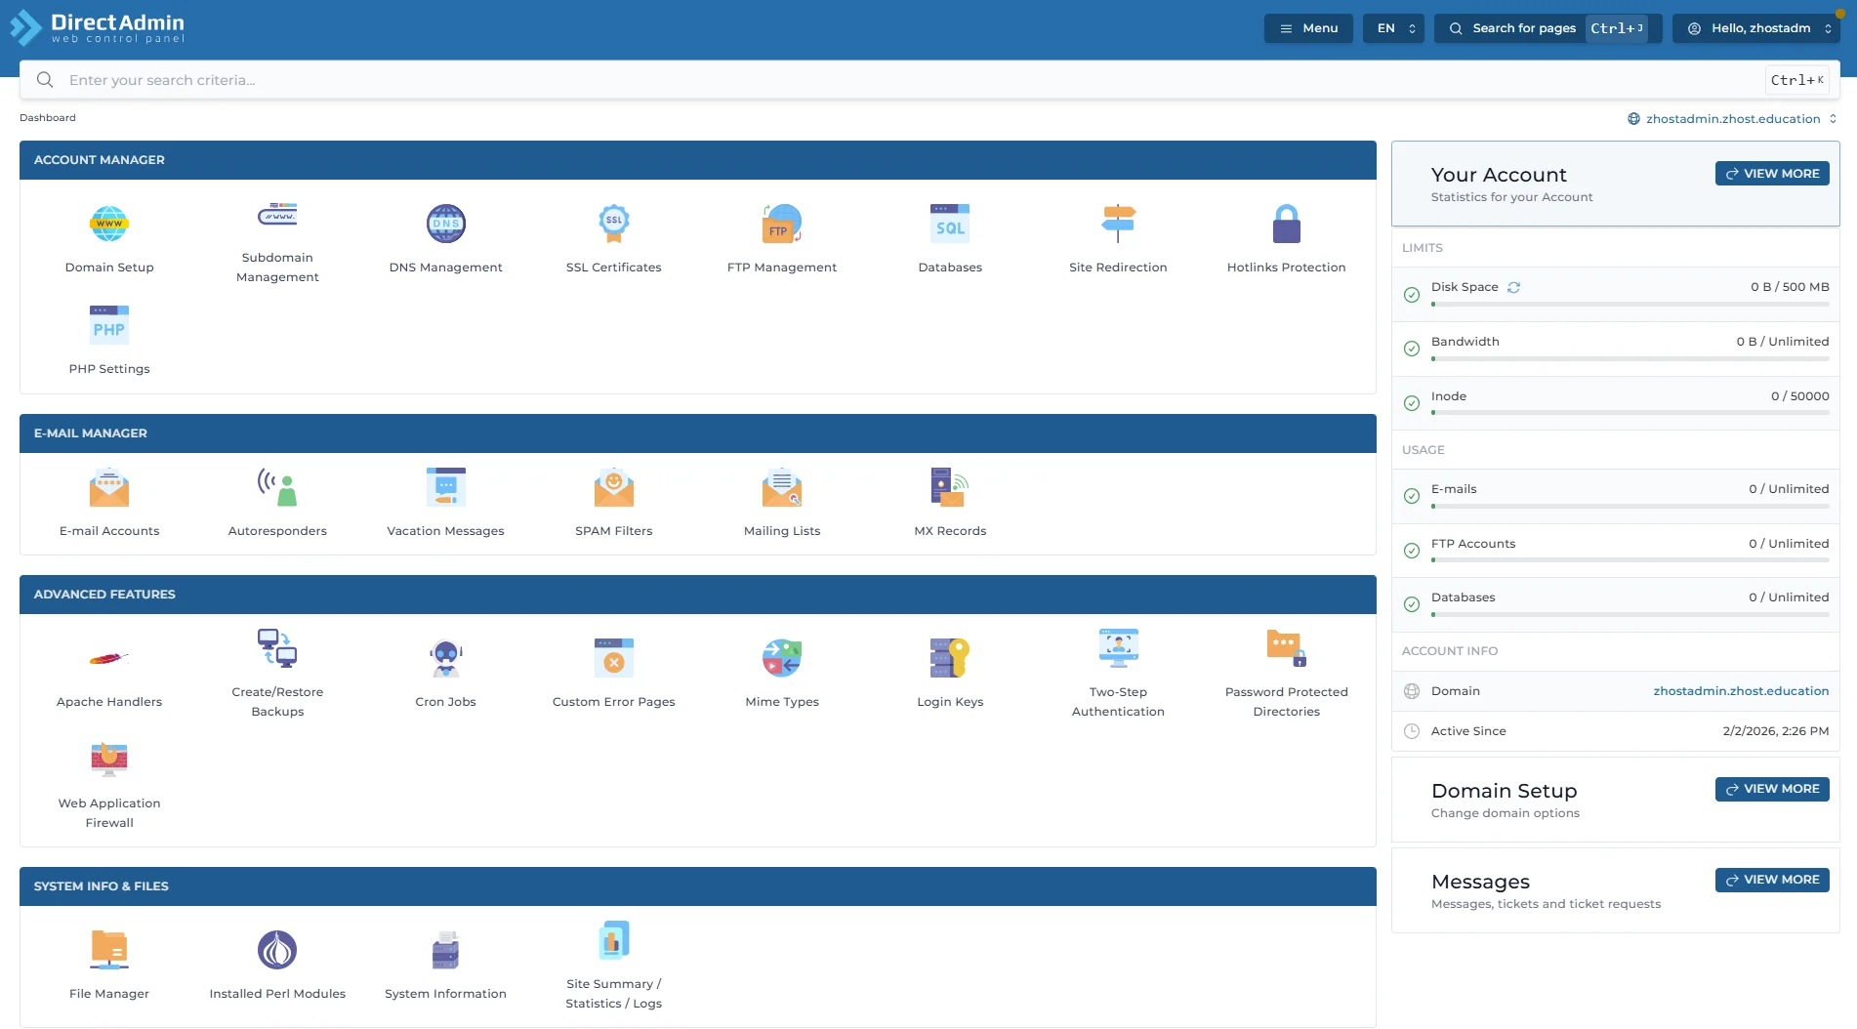Click the Active Since label
The height and width of the screenshot is (1029, 1857).
[1468, 731]
